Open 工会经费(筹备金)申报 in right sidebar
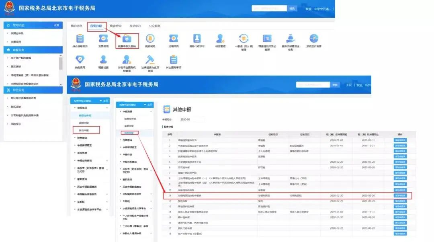The height and width of the screenshot is (242, 434). click(135, 226)
